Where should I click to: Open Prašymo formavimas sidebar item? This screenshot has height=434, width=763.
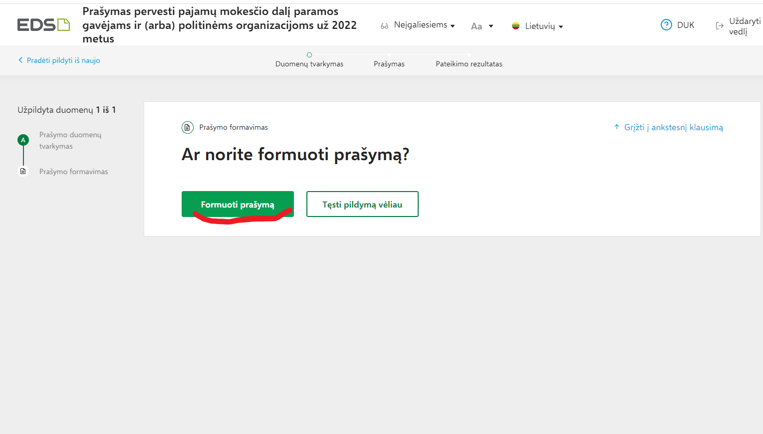coord(74,172)
